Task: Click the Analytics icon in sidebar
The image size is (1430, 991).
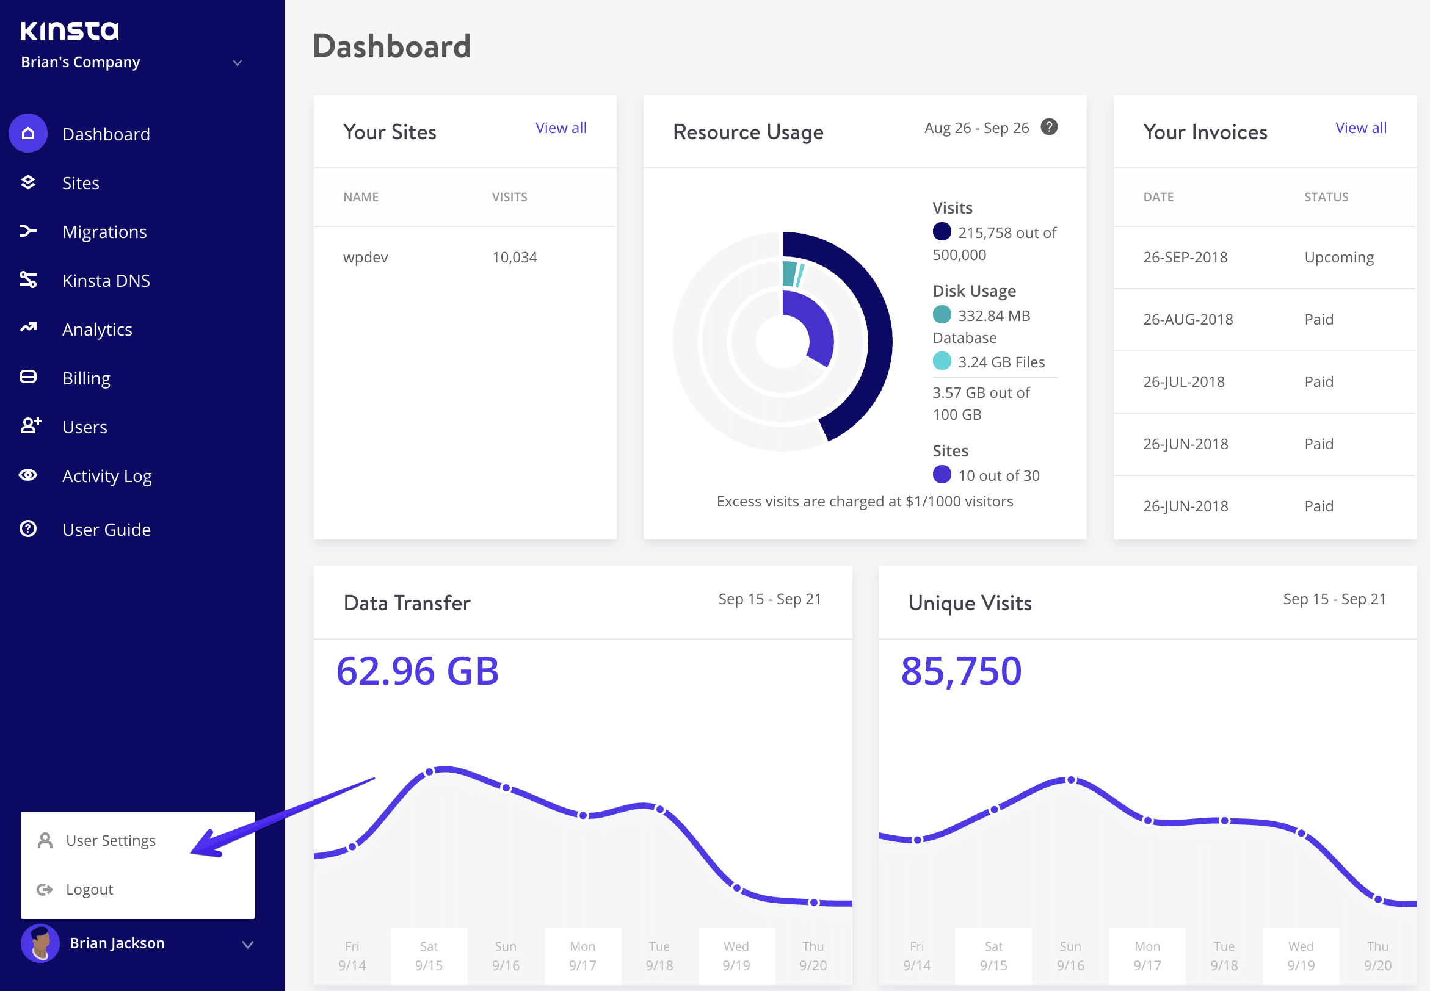Action: click(29, 328)
